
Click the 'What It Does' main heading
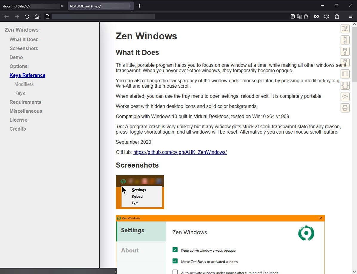(x=137, y=52)
